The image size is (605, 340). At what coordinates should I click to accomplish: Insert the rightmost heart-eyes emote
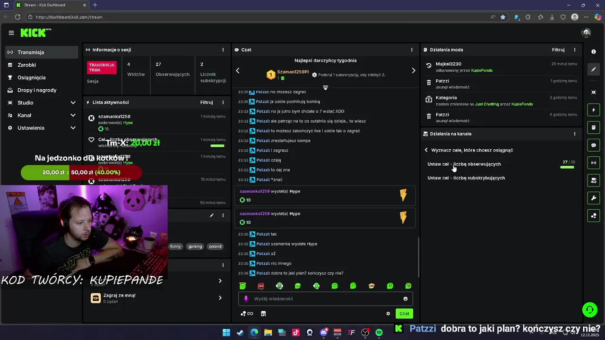[408, 286]
